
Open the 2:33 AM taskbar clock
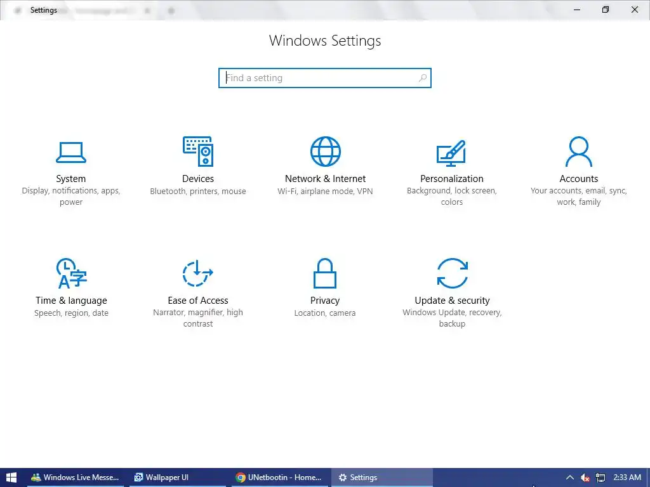point(627,477)
